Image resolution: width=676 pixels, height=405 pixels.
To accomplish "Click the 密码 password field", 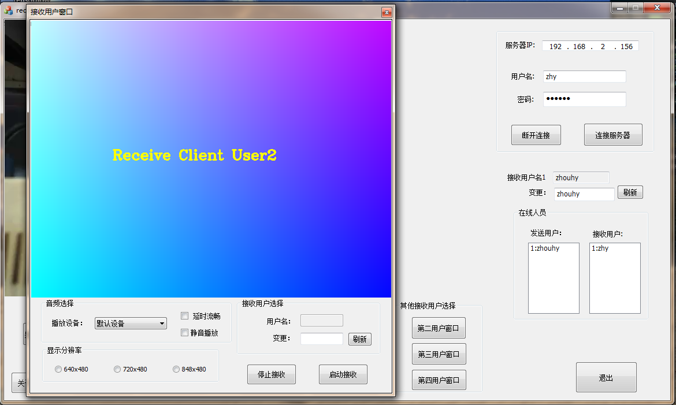I will [x=584, y=99].
